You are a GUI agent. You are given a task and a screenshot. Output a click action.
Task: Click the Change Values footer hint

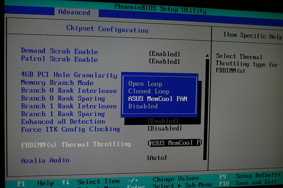(176, 179)
